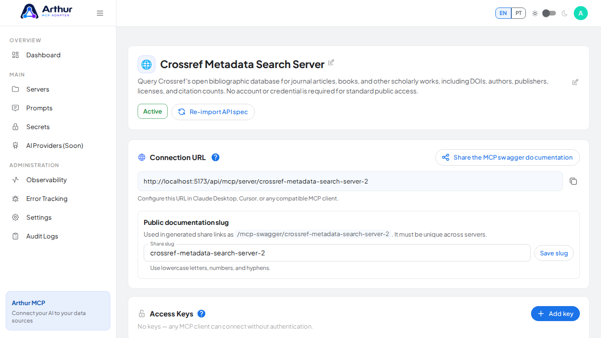Click the connection URL field
Screen dimensions: 601x338
(350, 181)
